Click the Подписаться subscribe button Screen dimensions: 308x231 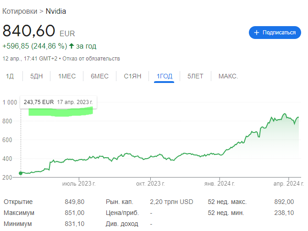pos(275,33)
